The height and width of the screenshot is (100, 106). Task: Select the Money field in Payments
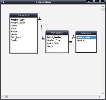pyautogui.click(x=50, y=46)
